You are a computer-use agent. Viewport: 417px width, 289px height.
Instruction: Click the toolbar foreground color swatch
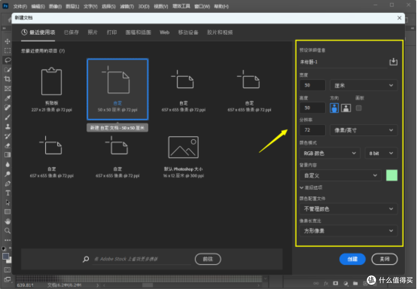tap(5, 256)
